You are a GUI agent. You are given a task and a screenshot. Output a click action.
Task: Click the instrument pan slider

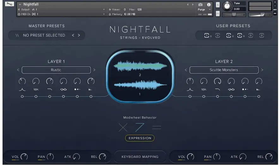pyautogui.click(x=234, y=15)
